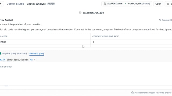Click the PREVIEW badge next to Cortex Analyst
This screenshot has width=172, height=96.
click(51, 4)
